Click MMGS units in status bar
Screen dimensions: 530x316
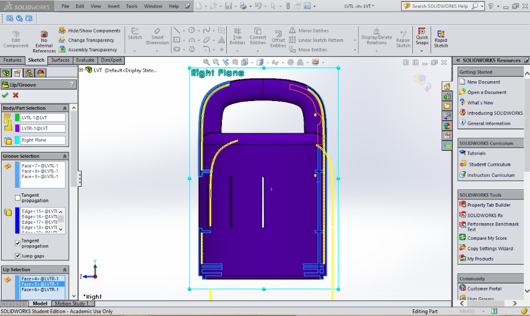(x=467, y=311)
